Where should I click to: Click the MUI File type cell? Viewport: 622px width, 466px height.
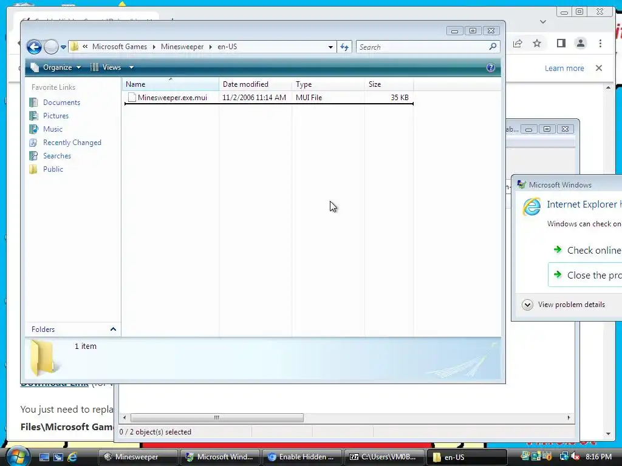[309, 98]
